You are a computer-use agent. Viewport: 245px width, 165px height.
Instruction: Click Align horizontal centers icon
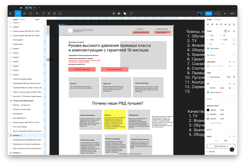point(212,24)
